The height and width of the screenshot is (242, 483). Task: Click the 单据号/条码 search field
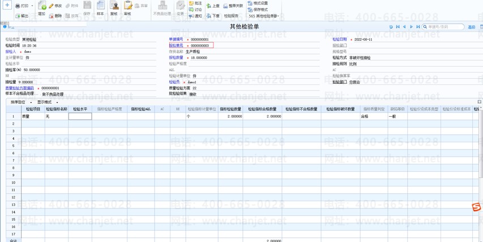445,27
